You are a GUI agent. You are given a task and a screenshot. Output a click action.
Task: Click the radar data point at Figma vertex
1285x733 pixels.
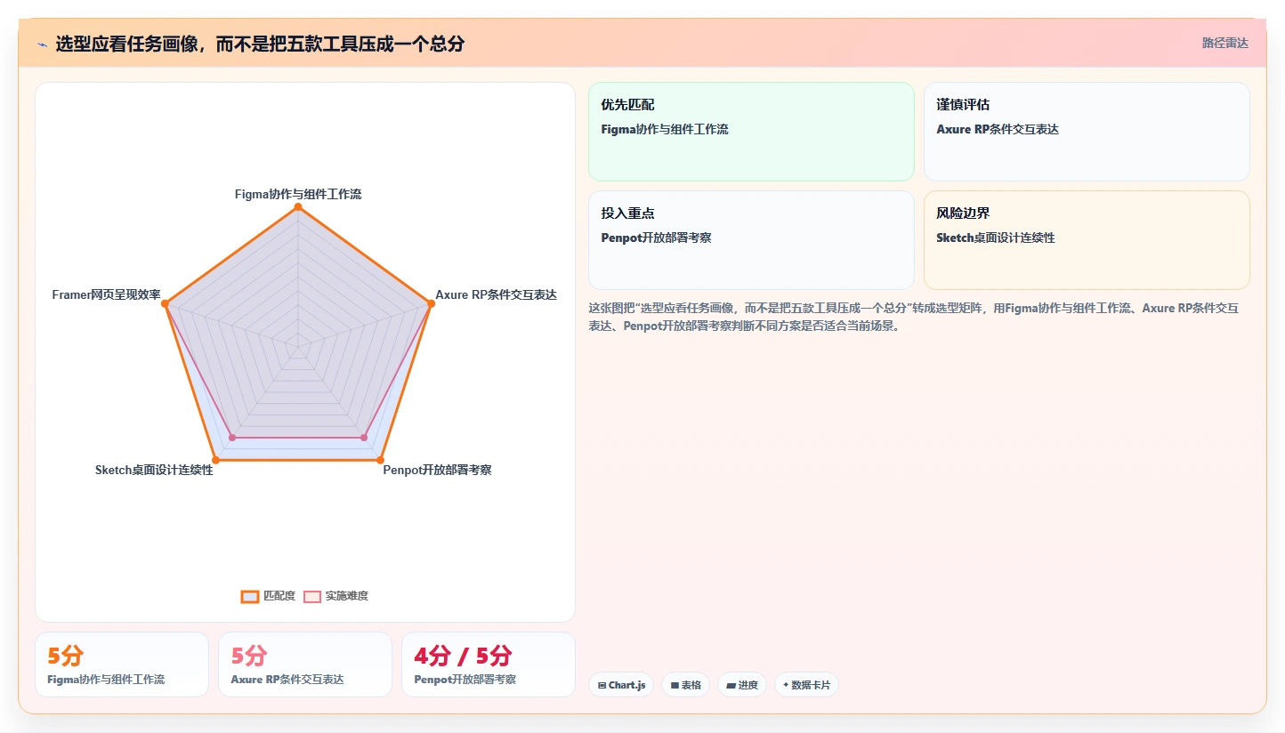click(298, 207)
